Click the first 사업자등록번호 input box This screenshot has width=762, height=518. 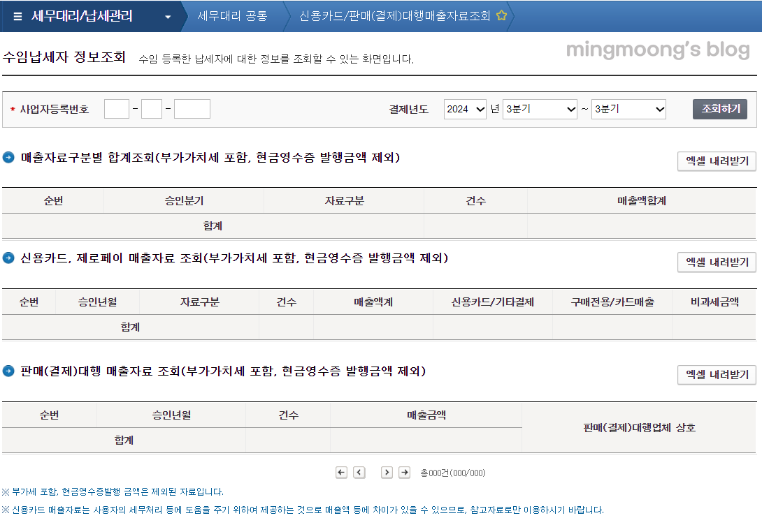click(116, 109)
